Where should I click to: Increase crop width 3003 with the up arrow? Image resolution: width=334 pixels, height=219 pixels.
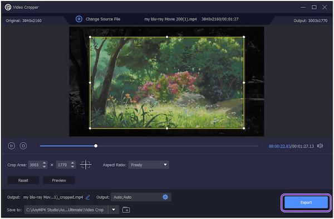[x=45, y=163]
